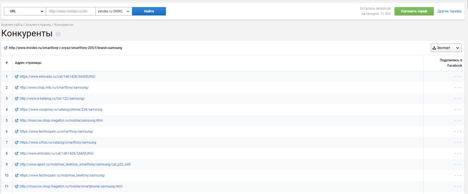
Task: Click the Поделились в Facebook column header
Action: [451, 63]
